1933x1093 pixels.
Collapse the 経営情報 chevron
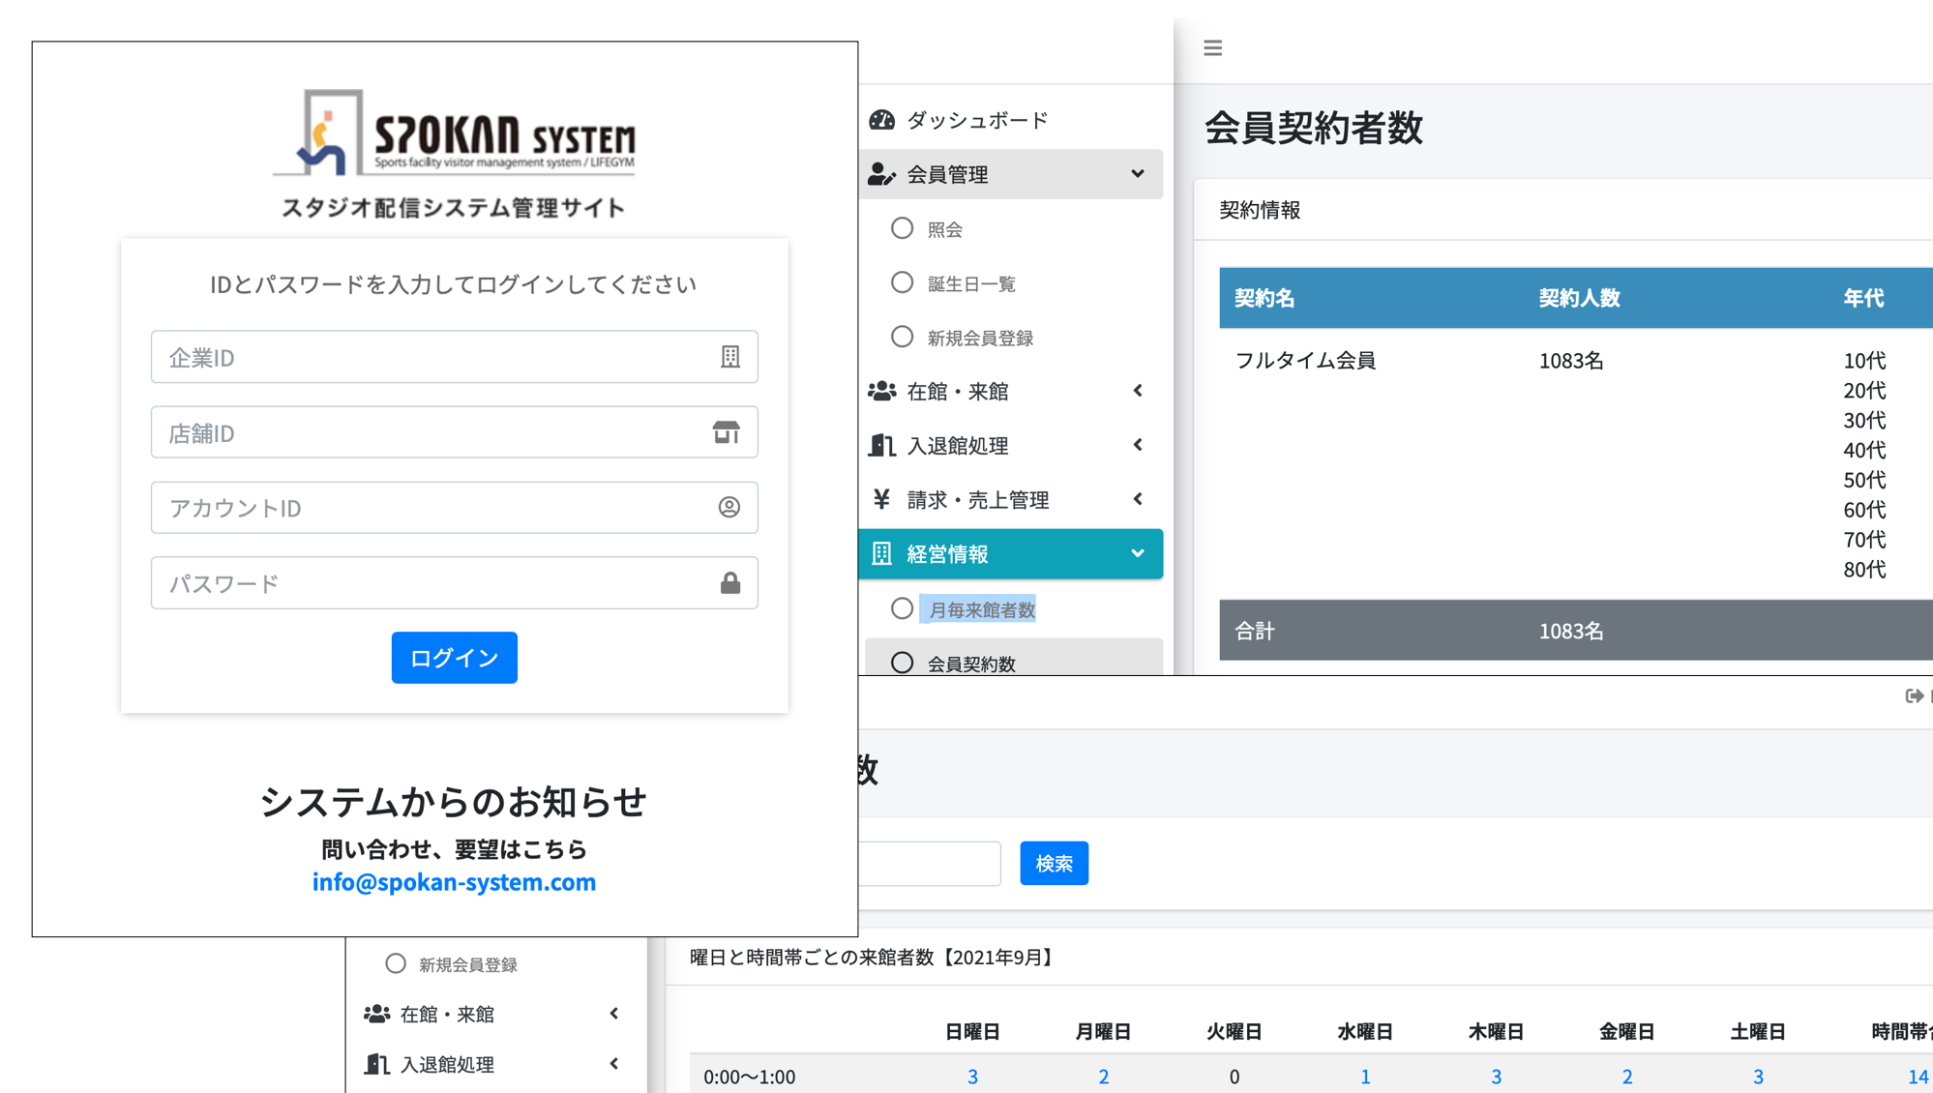[x=1138, y=553]
